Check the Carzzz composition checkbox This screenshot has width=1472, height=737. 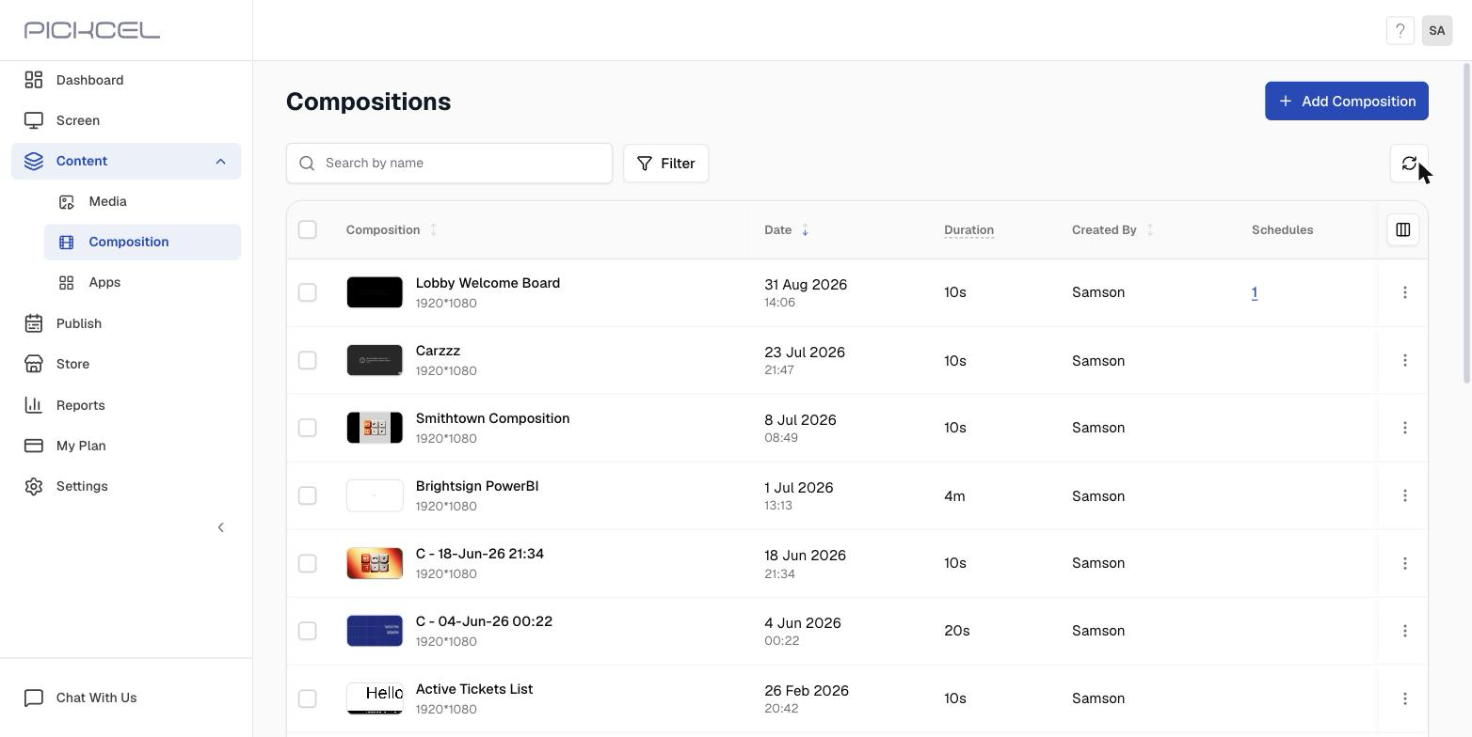(x=307, y=360)
